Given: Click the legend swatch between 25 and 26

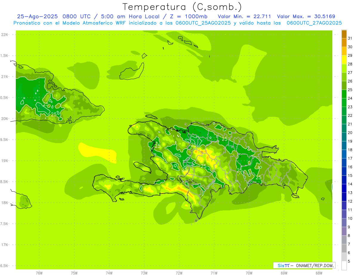Looking at the screenshot, I should click(344, 85).
